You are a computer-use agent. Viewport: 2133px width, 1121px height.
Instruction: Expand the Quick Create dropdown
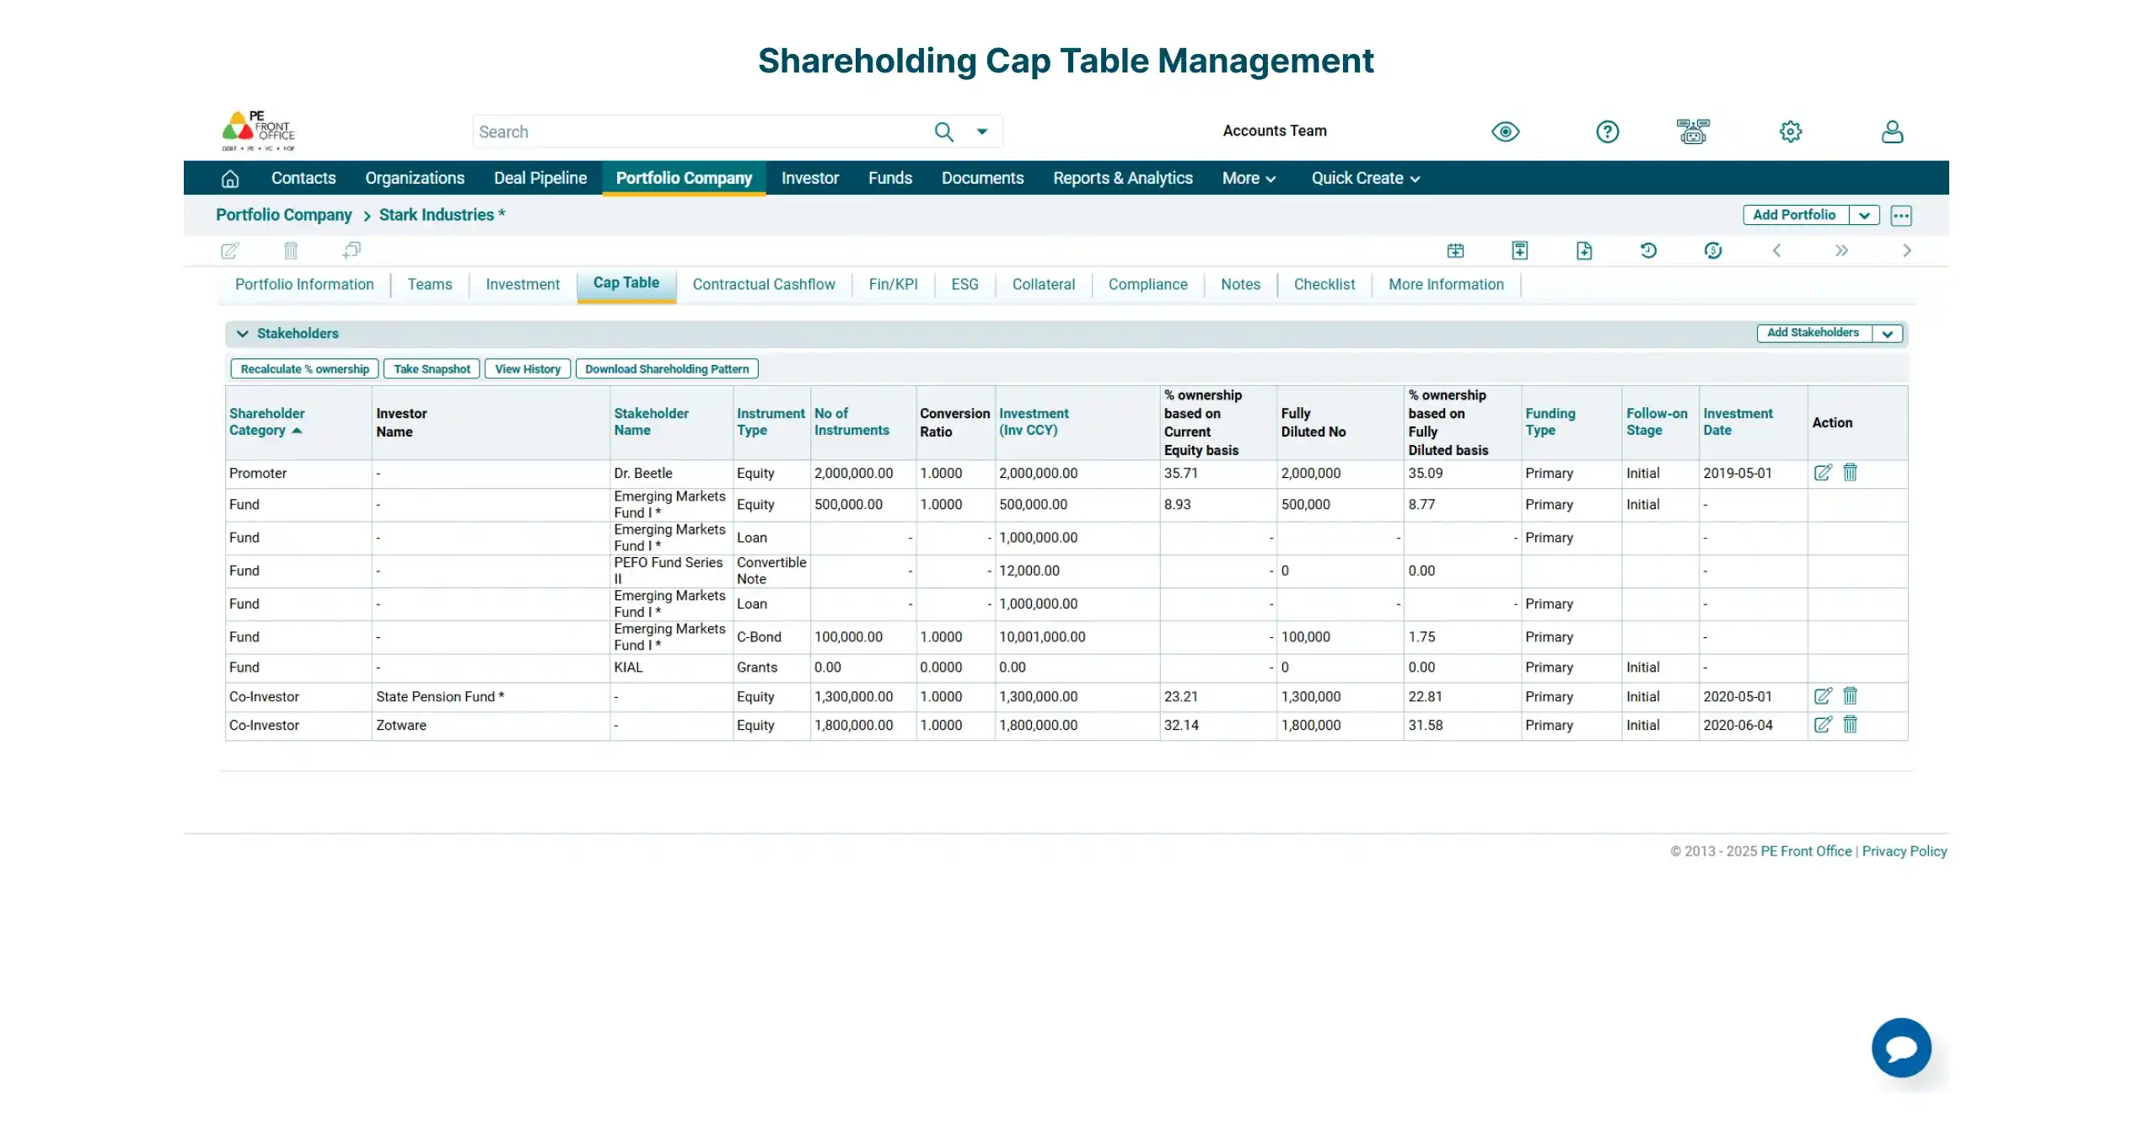tap(1365, 178)
